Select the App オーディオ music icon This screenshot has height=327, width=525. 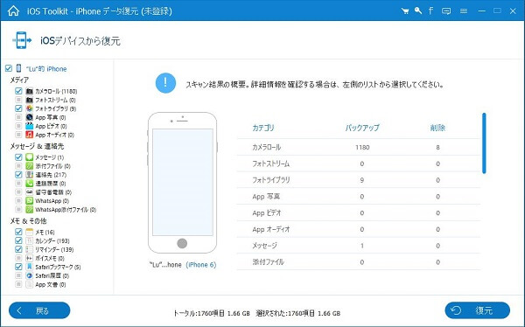[x=30, y=135]
